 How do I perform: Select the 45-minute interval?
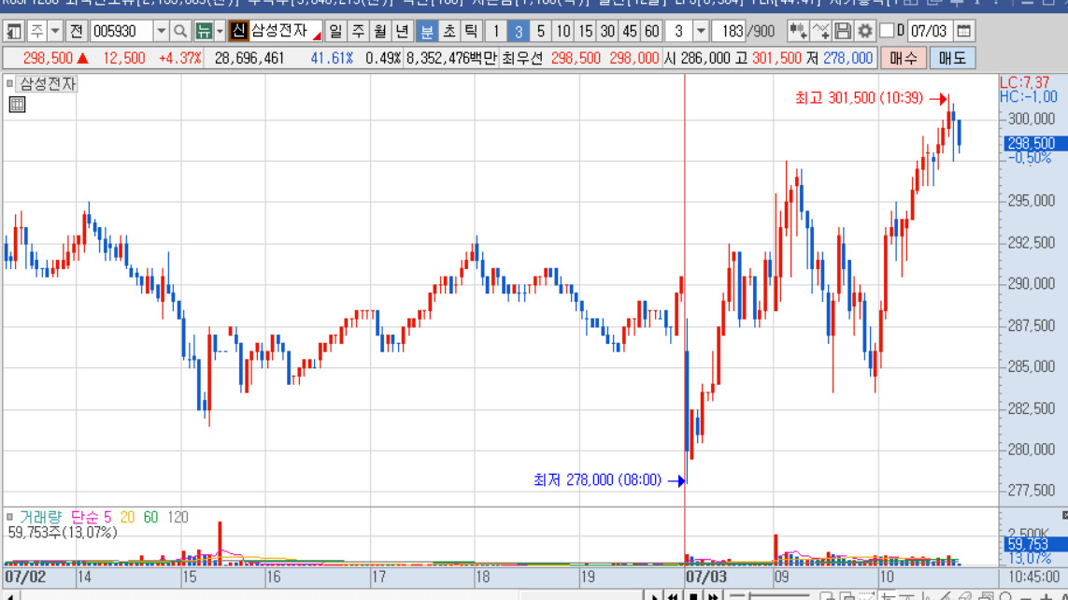click(x=630, y=32)
